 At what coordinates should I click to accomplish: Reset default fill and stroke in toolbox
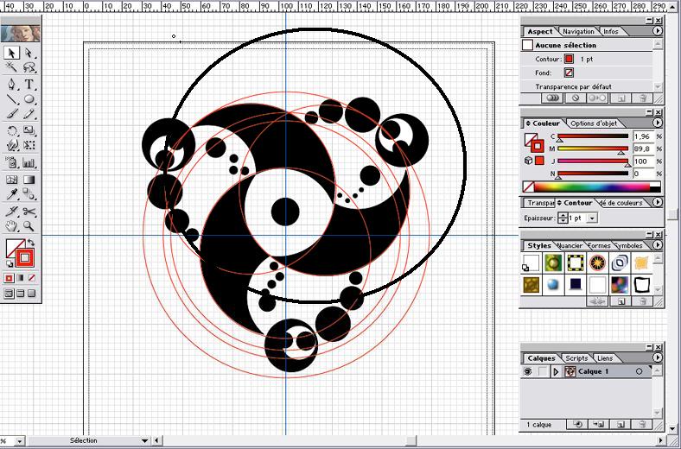10,263
